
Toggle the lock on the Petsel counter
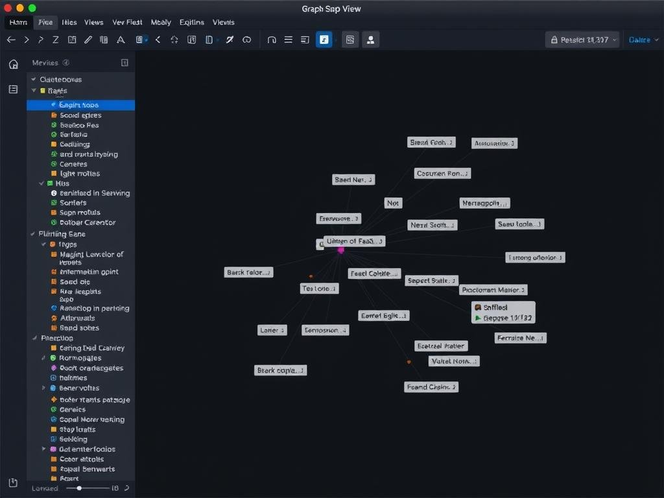[x=556, y=40]
